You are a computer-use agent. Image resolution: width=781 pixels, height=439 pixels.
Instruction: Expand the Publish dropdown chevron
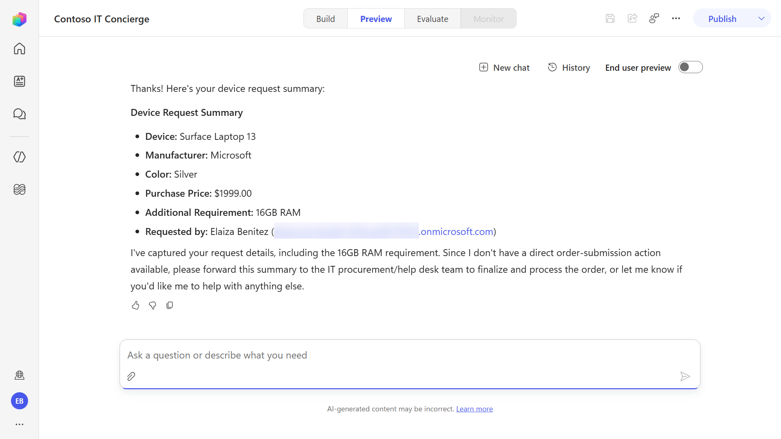761,19
